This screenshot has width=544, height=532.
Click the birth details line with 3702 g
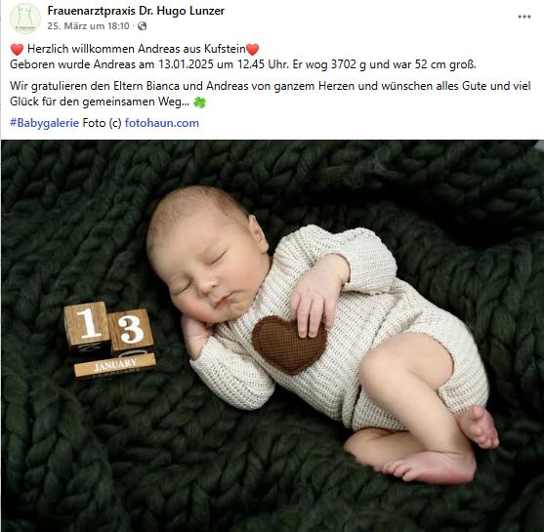coord(243,64)
